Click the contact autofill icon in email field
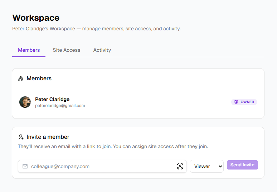This screenshot has height=192, width=277. [x=180, y=166]
